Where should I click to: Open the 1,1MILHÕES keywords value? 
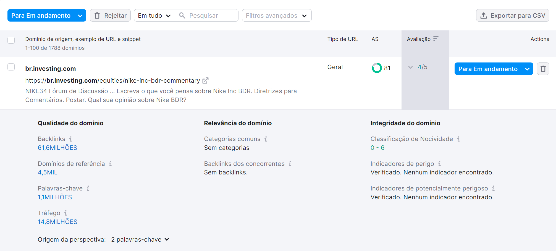pyautogui.click(x=55, y=197)
